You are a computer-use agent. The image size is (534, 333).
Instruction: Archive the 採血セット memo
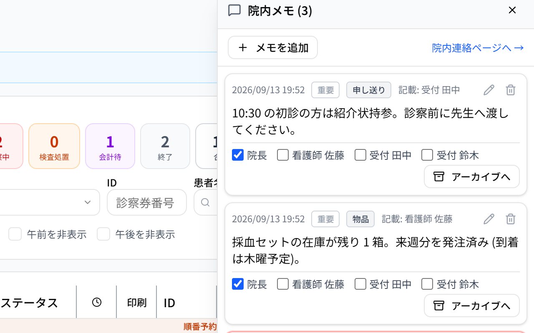[x=472, y=306]
